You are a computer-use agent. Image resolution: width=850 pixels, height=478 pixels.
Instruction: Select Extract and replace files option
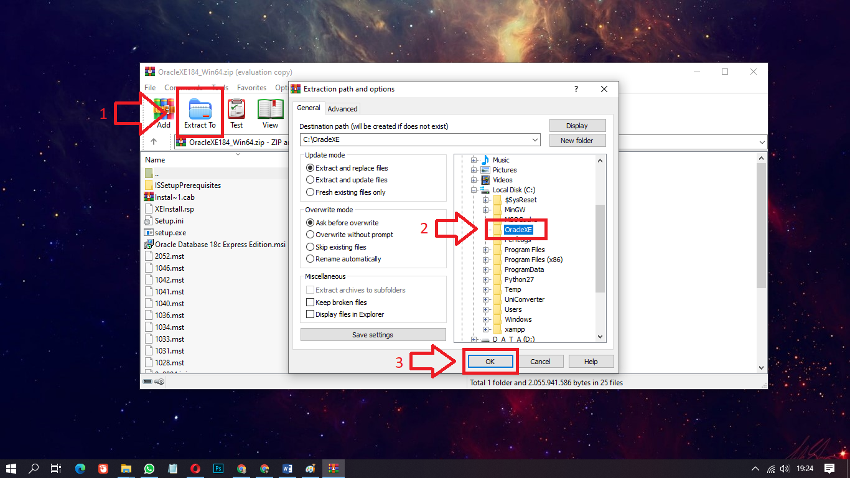[x=347, y=168]
